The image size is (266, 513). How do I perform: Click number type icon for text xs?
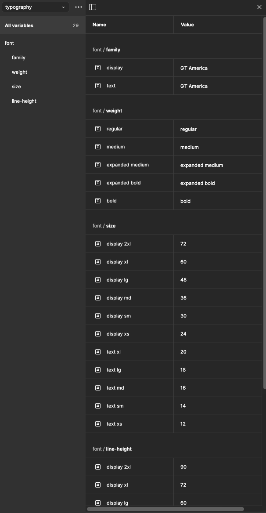pyautogui.click(x=98, y=424)
